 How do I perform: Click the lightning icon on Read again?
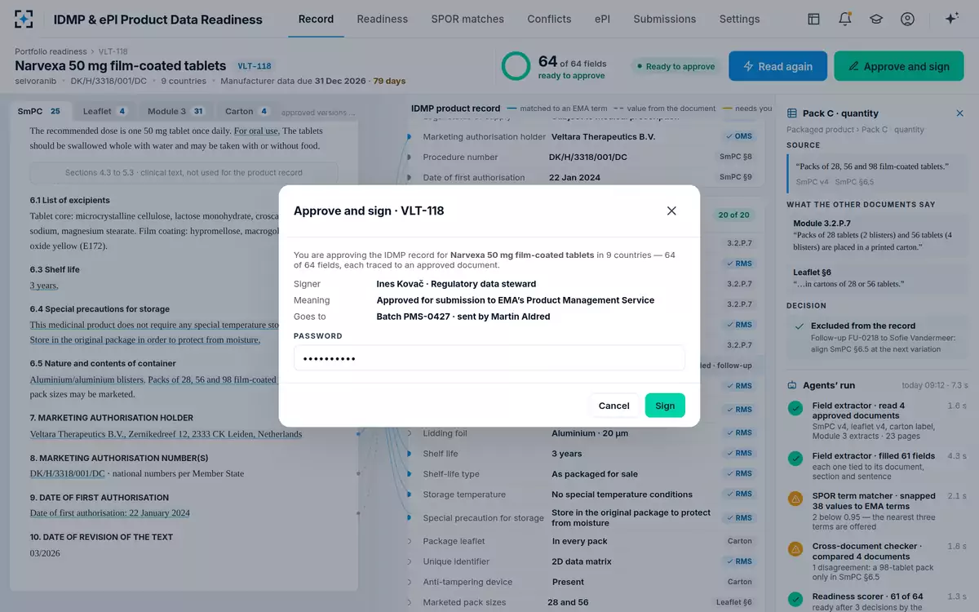(x=748, y=66)
